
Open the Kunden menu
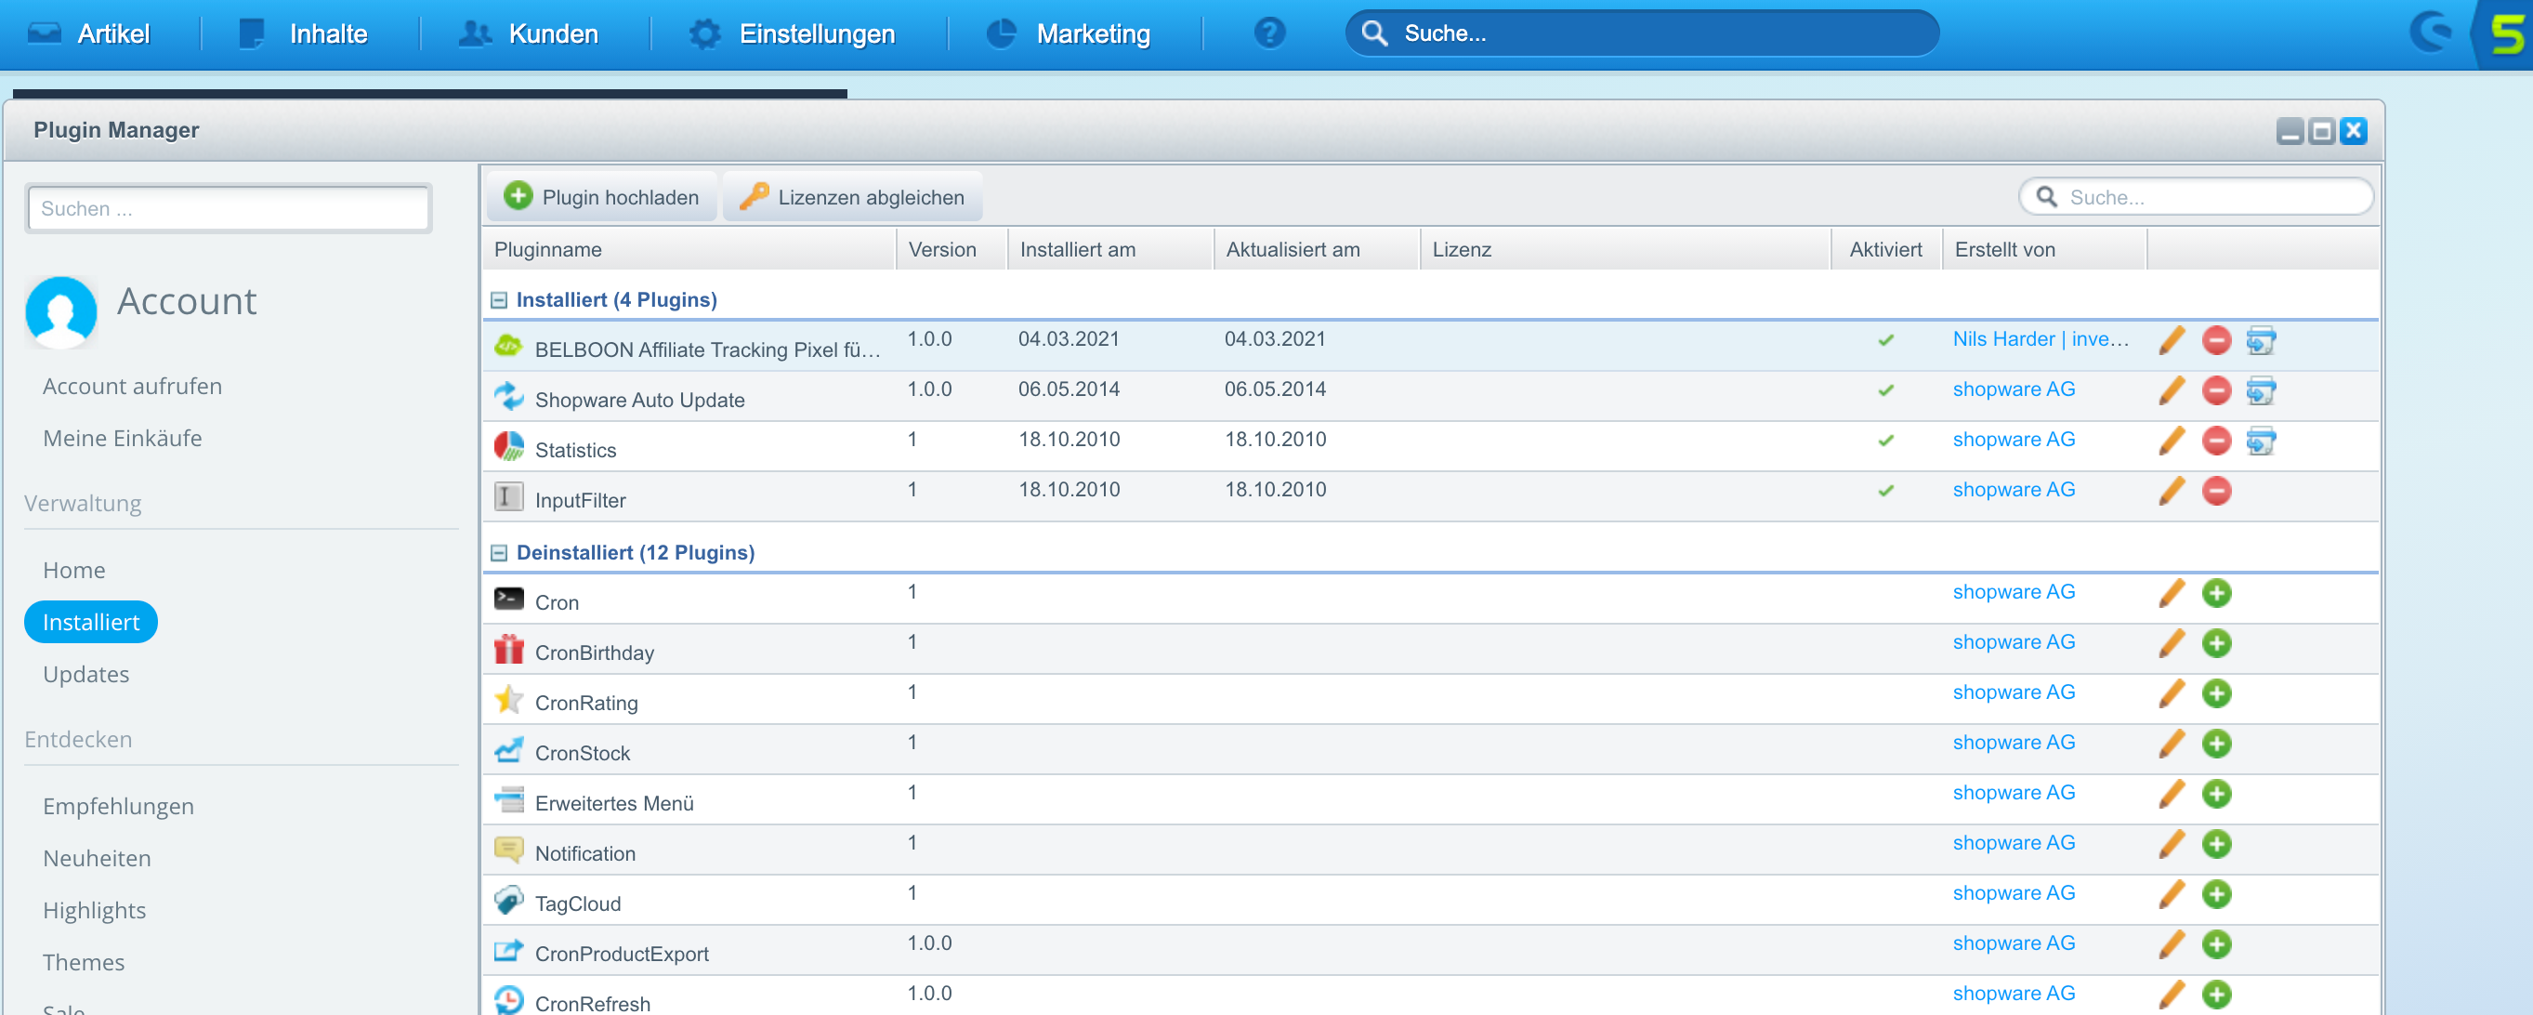click(x=529, y=33)
